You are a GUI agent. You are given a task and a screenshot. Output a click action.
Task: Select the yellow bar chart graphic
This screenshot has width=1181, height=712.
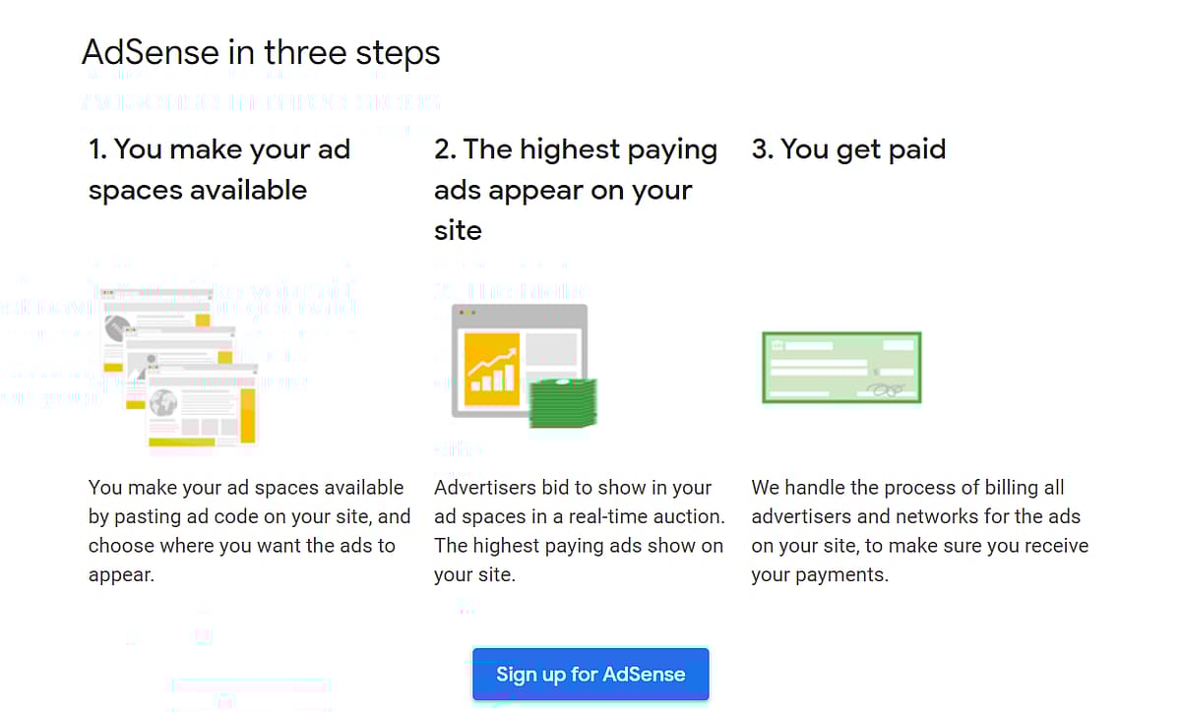(x=491, y=368)
